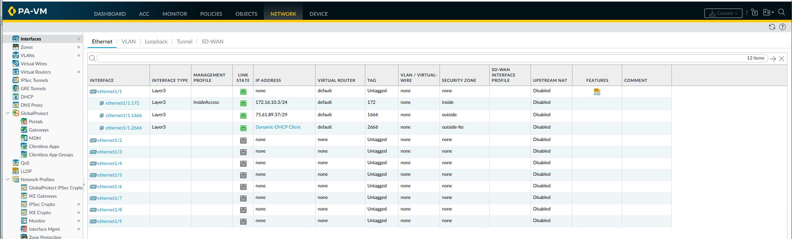Image resolution: width=792 pixels, height=239 pixels.
Task: Open the Commit dropdown
Action: tap(723, 13)
